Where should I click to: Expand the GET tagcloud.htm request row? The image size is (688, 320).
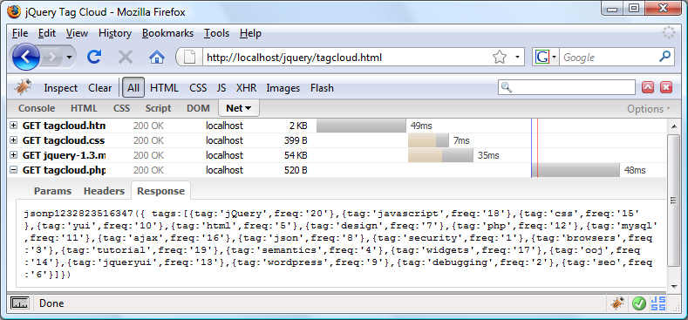(x=14, y=126)
